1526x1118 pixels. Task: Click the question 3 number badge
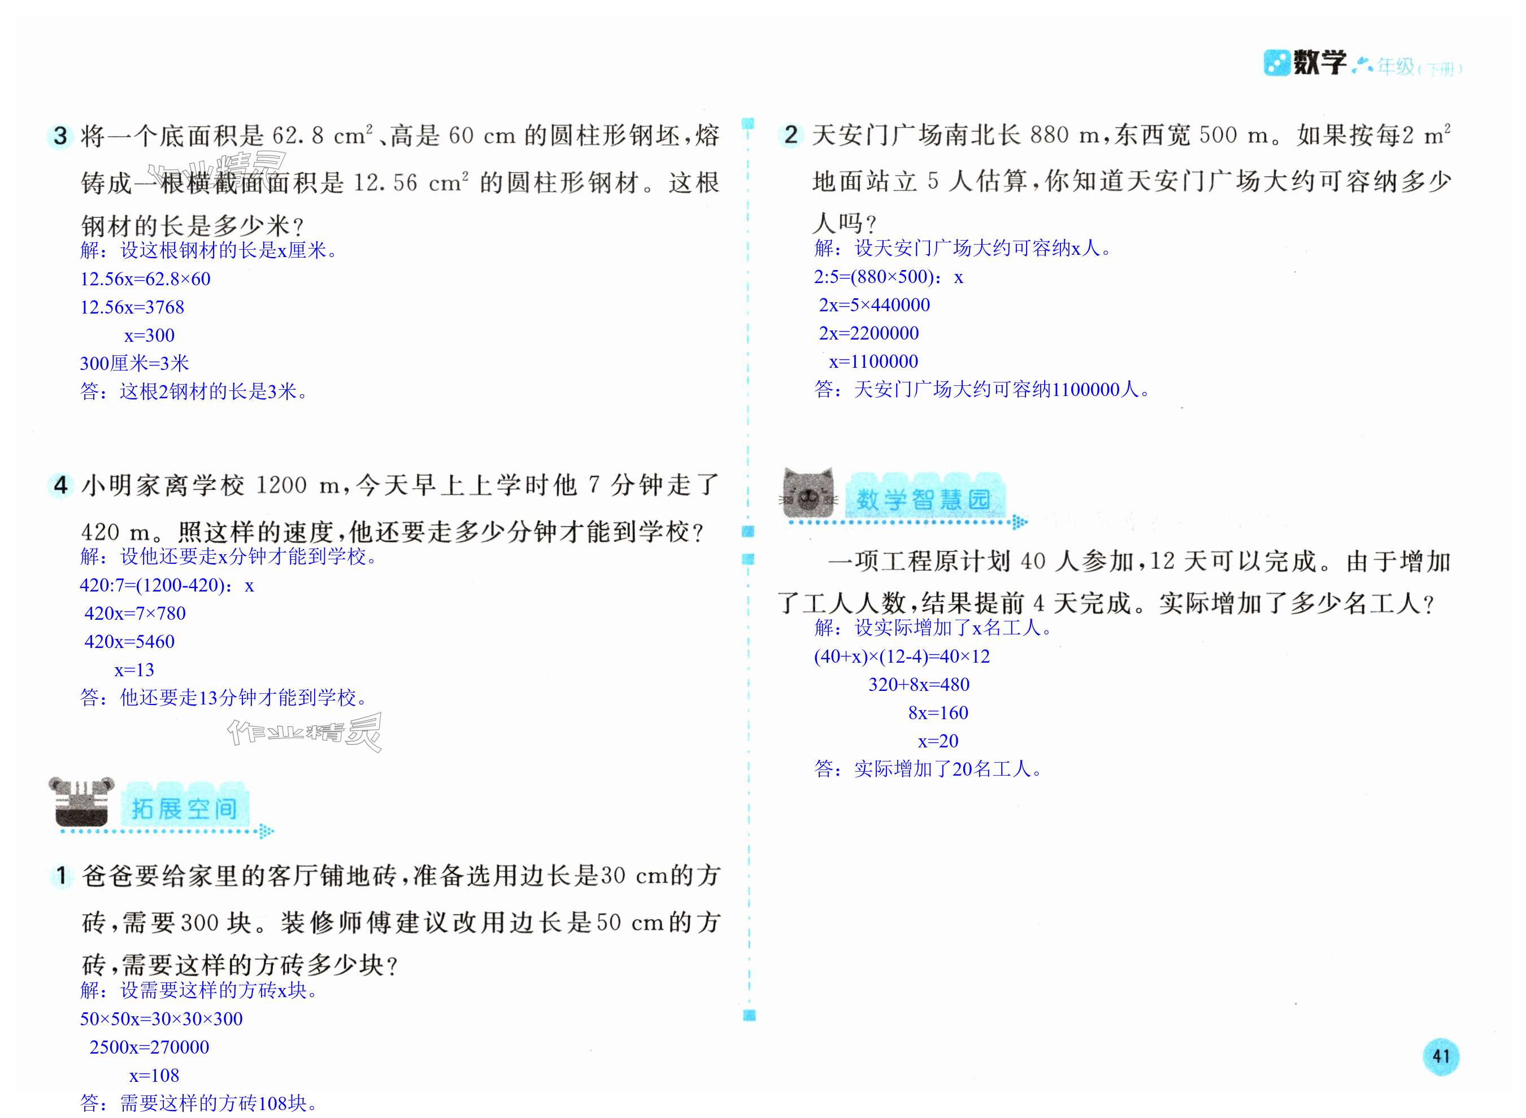pyautogui.click(x=61, y=136)
